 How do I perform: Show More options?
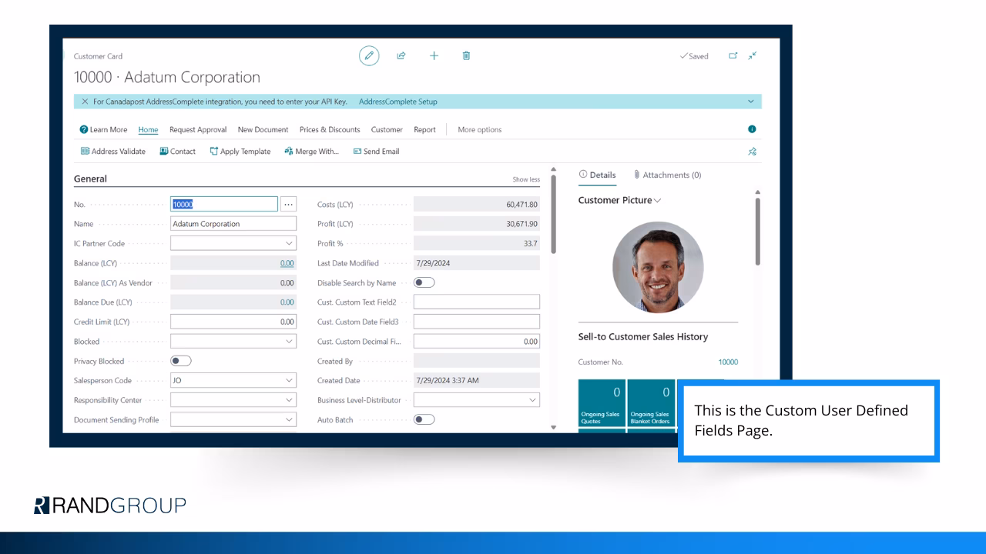point(480,130)
